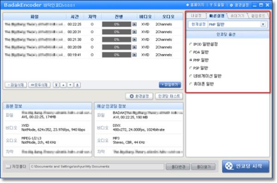Select the file row with time 00:19:41
Viewport: 277px width, 183px height.
click(x=93, y=55)
